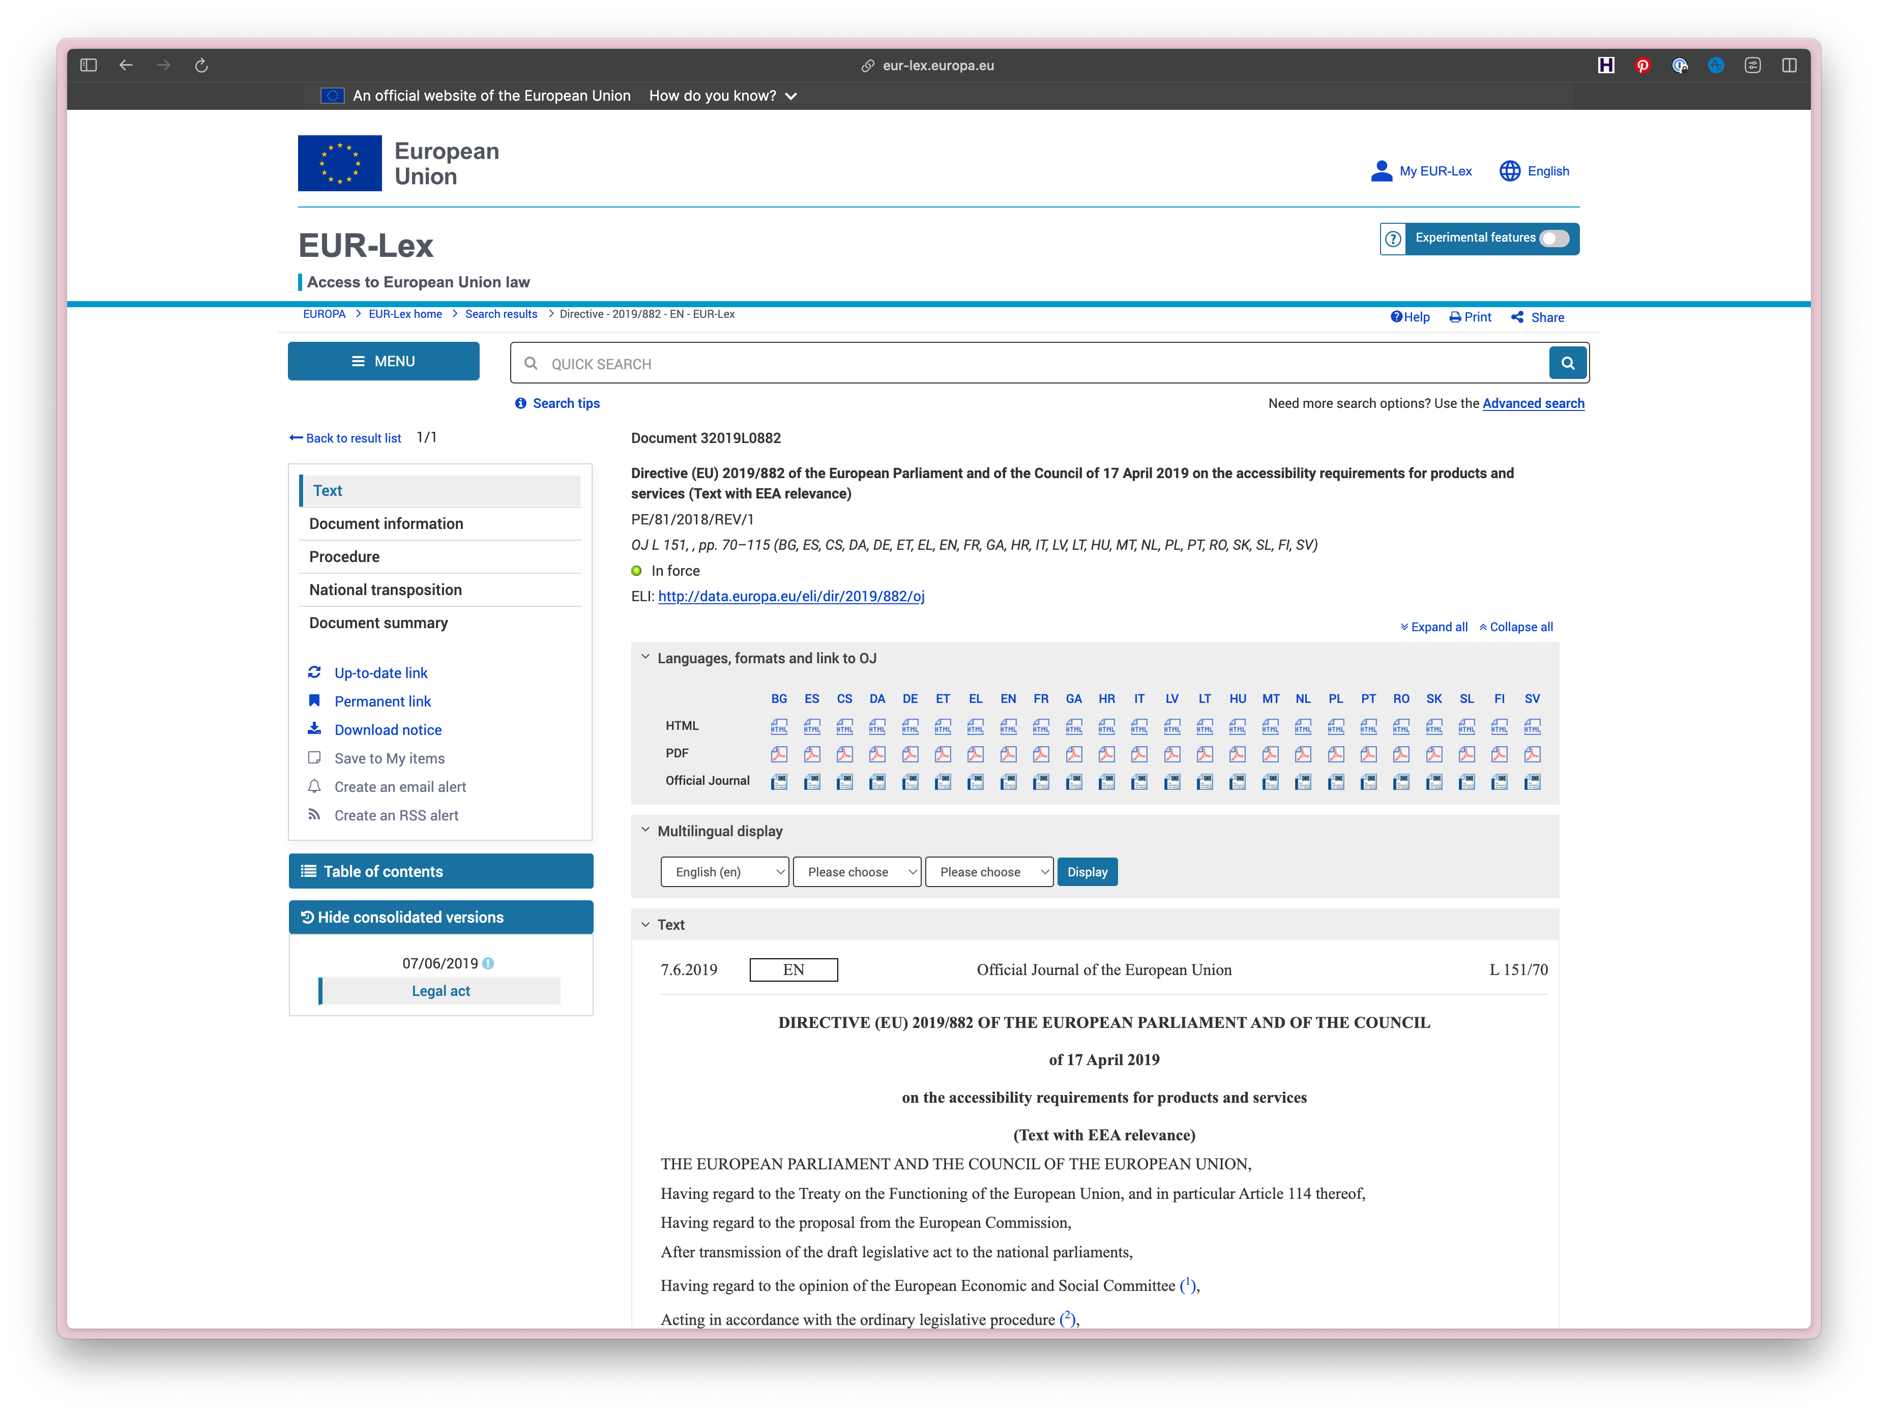Open the French Official Journal document
This screenshot has height=1414, width=1878.
click(x=1041, y=782)
